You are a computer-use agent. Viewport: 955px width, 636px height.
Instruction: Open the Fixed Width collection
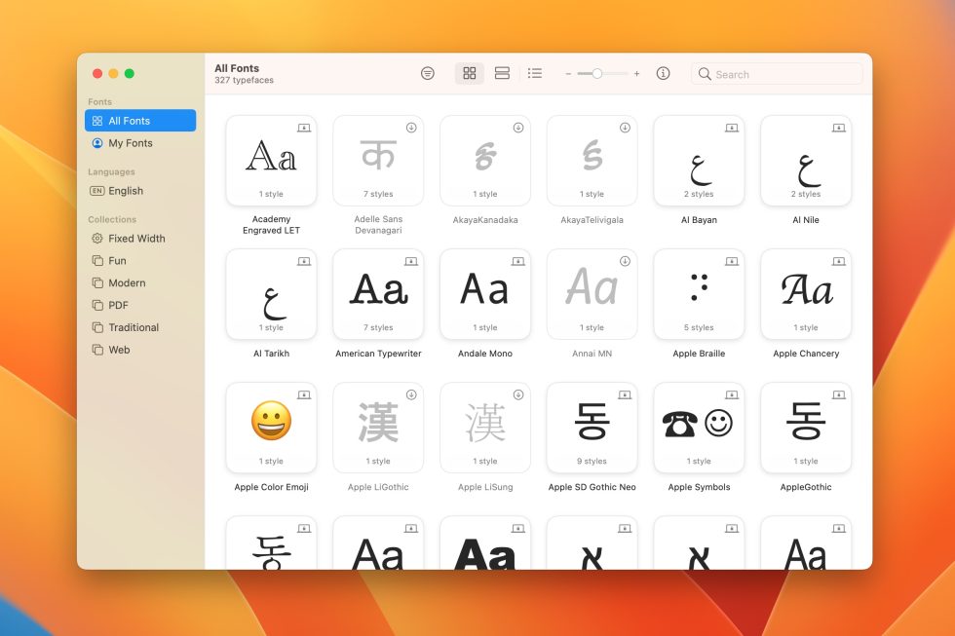[140, 238]
